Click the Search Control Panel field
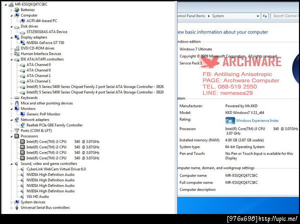This screenshot has height=224, width=300. (285, 16)
